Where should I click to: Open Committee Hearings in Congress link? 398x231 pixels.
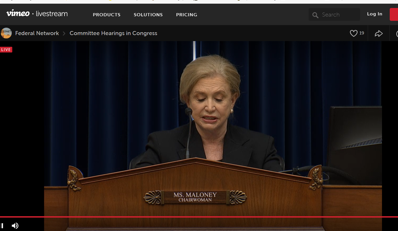(113, 33)
